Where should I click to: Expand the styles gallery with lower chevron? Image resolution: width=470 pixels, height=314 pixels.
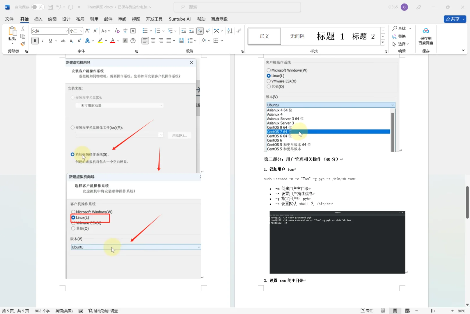[x=383, y=42]
